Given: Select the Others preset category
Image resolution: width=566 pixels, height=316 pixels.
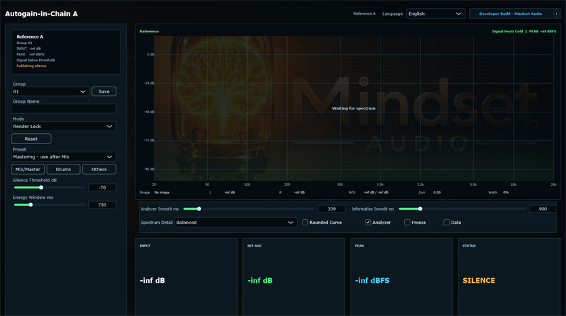Looking at the screenshot, I should [99, 169].
